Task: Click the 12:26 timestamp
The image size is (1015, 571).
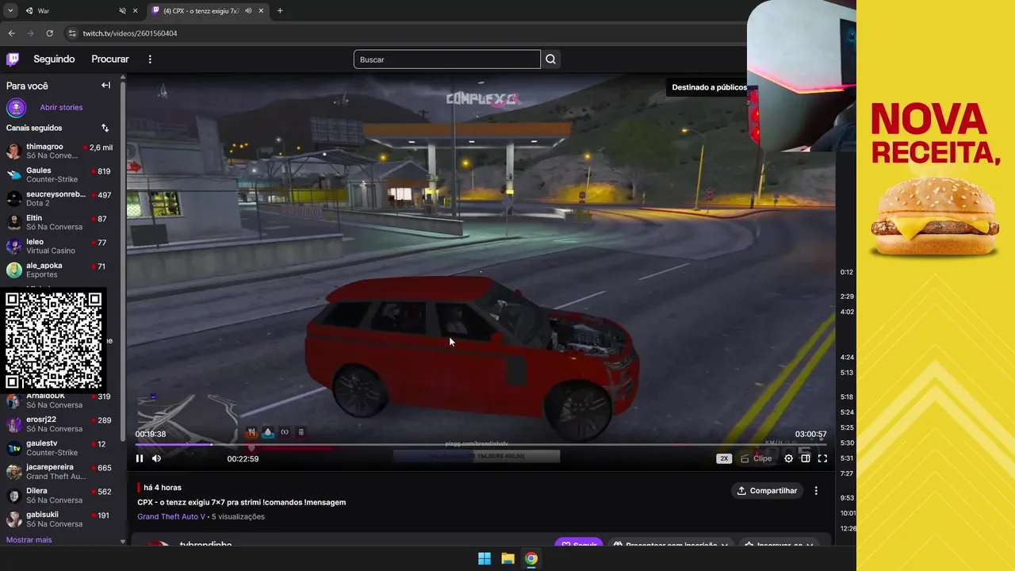Action: [x=848, y=529]
